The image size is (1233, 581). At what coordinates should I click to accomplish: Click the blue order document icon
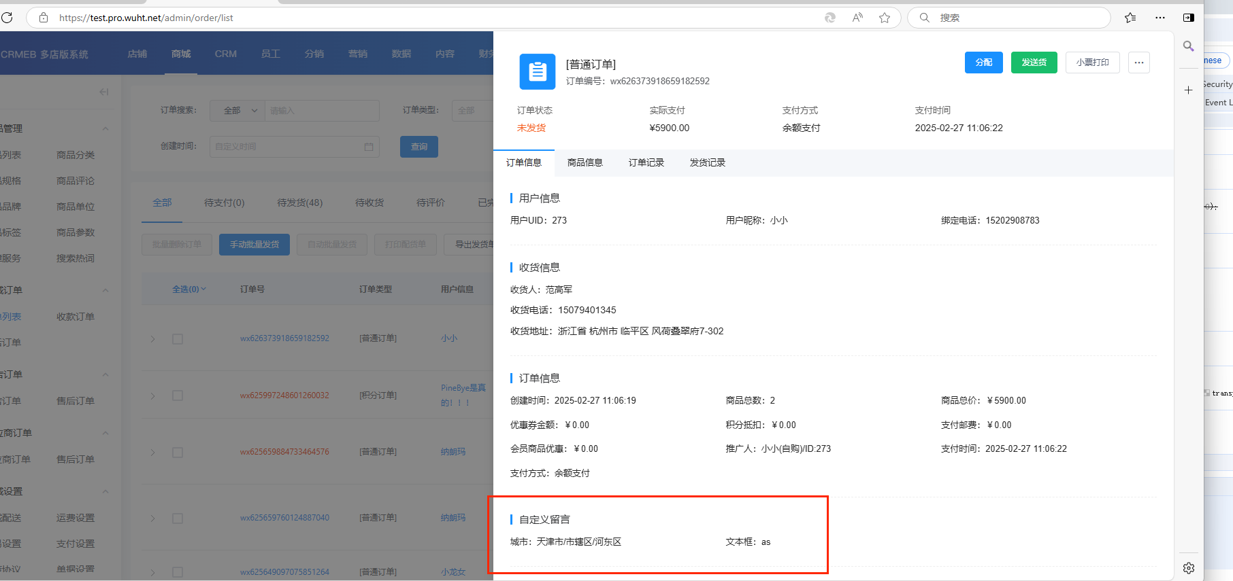click(538, 71)
